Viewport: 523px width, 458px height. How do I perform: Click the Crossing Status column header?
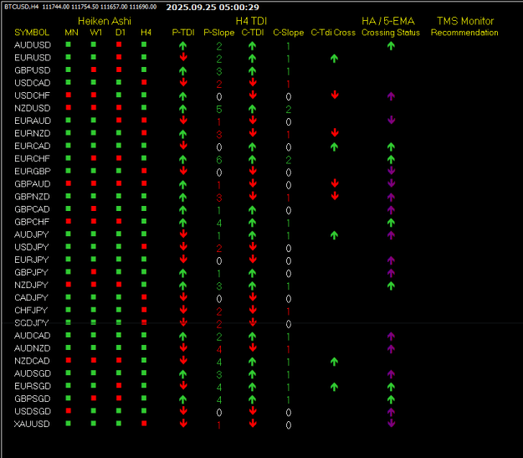(x=391, y=33)
